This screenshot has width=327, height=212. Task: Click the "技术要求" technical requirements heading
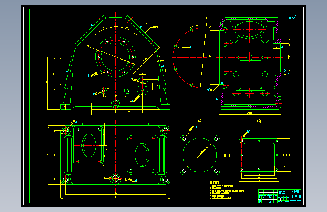215,182
